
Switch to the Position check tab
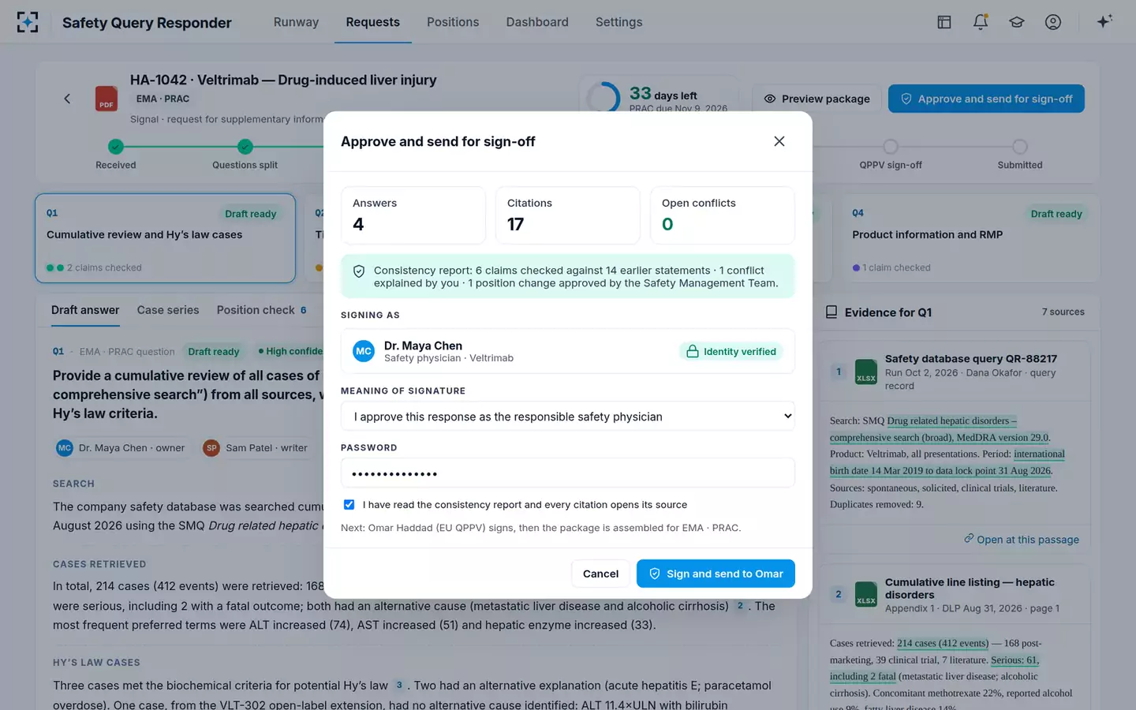[x=262, y=310]
